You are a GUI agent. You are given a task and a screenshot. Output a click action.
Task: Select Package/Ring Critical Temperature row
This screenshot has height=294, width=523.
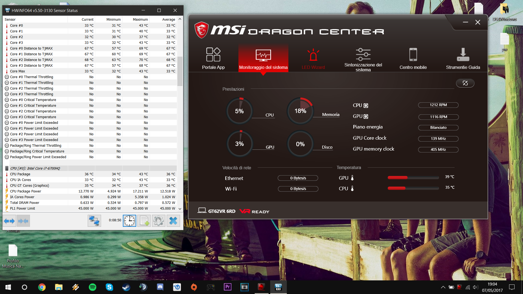click(x=90, y=151)
